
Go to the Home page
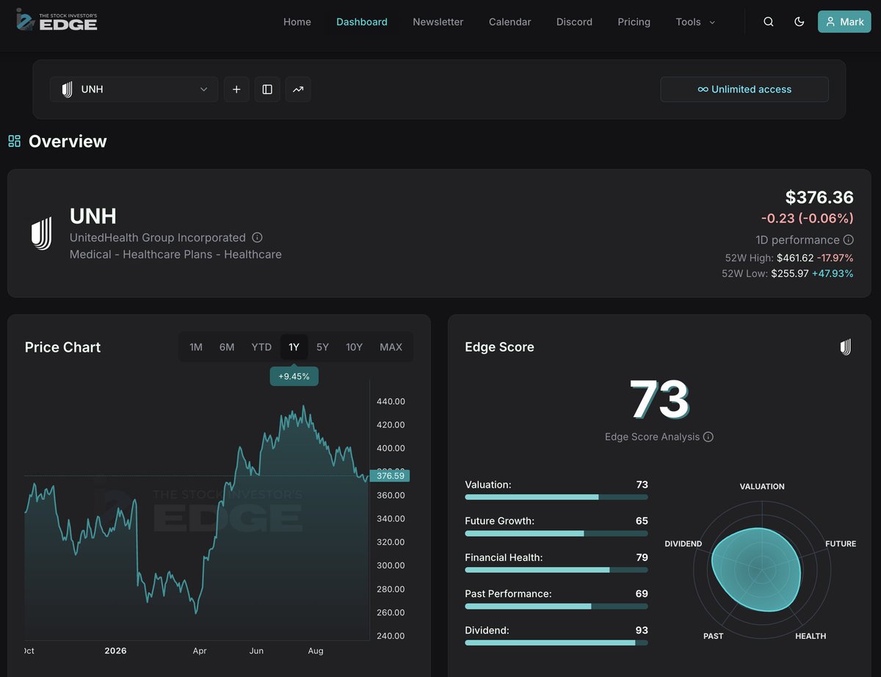pos(297,22)
